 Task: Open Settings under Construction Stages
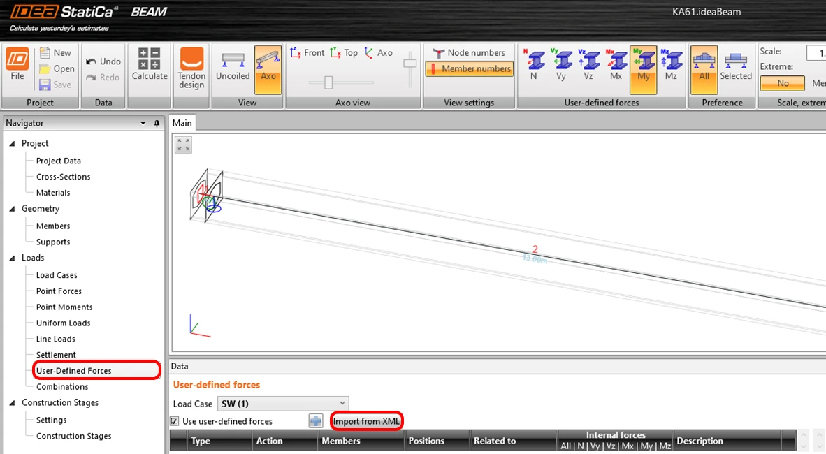(x=52, y=420)
